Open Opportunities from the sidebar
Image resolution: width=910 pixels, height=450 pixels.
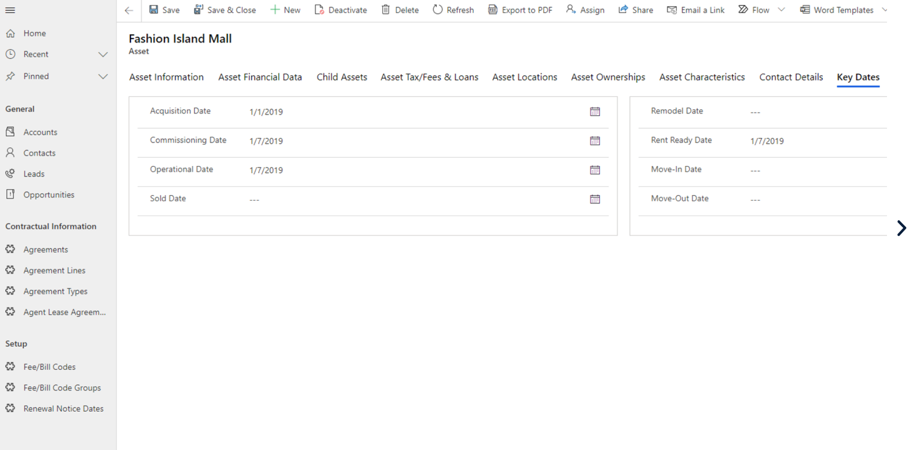48,194
